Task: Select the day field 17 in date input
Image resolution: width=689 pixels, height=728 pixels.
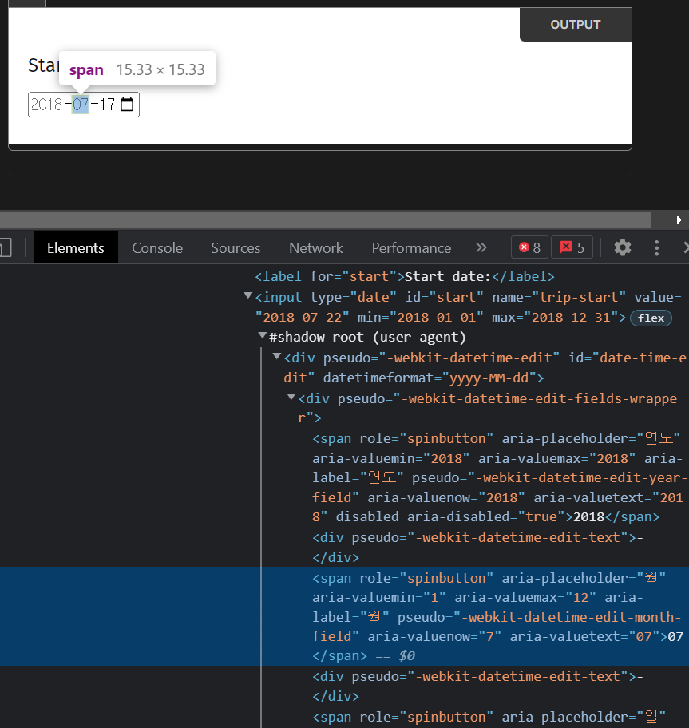Action: point(107,105)
